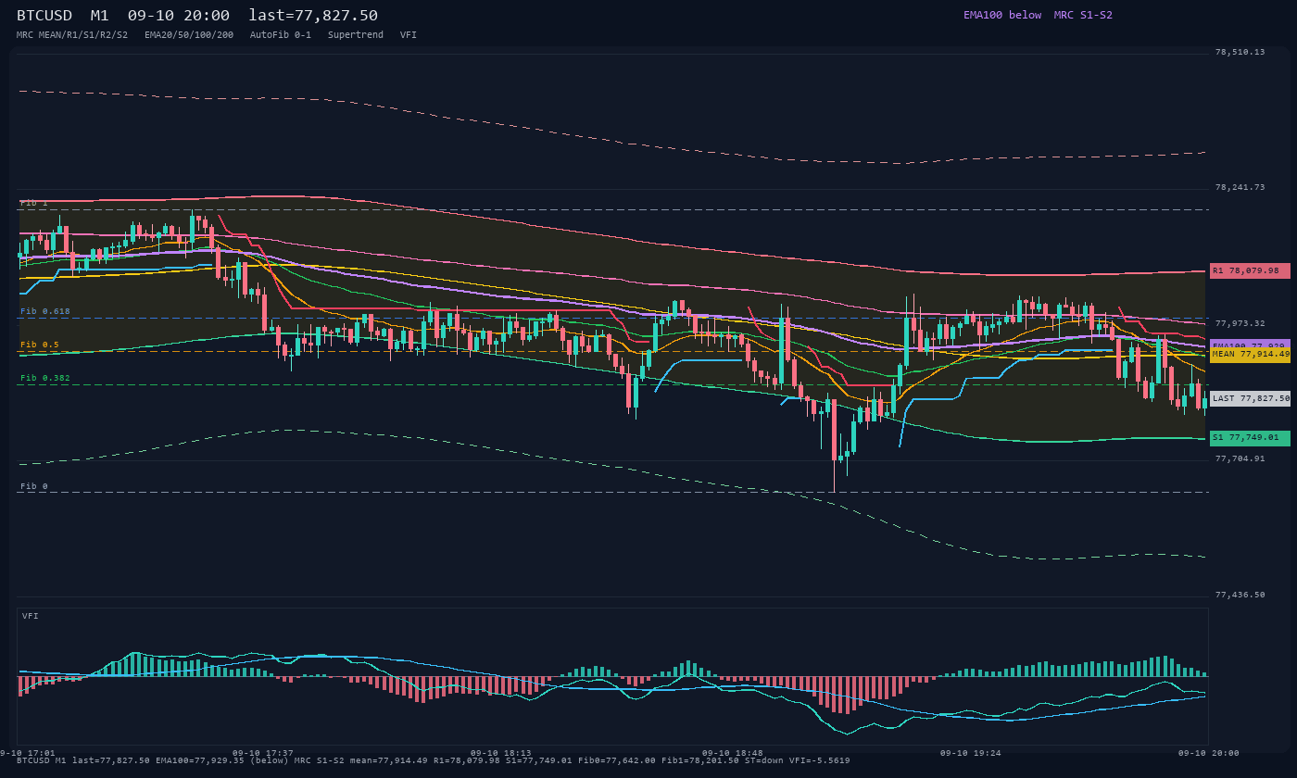Screen dimensions: 1297x778
Task: Click the 'Fib 0.382' level label
Action: tap(45, 378)
